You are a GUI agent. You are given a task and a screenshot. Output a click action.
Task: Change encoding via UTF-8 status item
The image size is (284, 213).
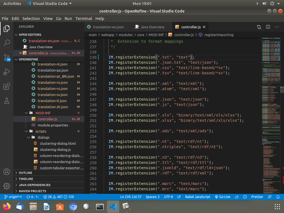pos(168,197)
